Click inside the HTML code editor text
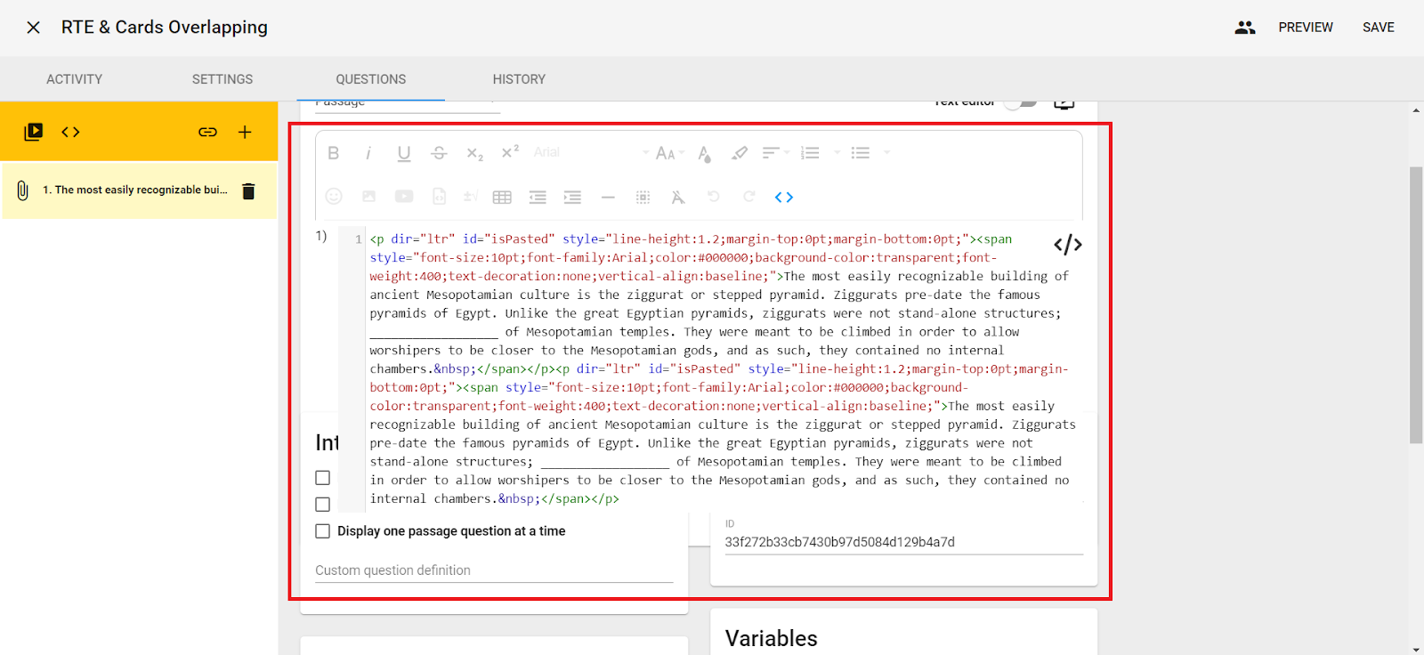The height and width of the screenshot is (655, 1424). tap(721, 368)
